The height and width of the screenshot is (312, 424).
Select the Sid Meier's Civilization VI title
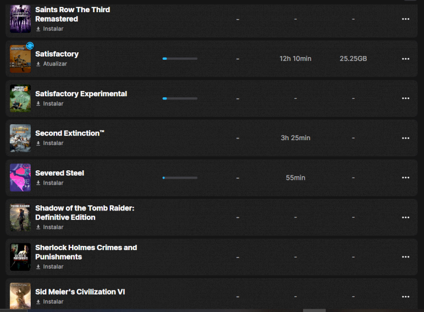tap(80, 292)
